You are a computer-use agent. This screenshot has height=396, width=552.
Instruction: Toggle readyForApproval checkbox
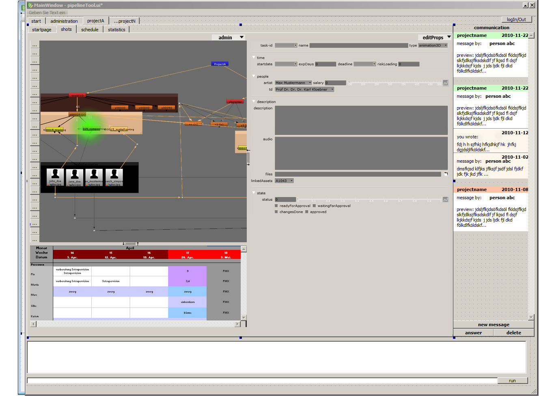point(276,206)
